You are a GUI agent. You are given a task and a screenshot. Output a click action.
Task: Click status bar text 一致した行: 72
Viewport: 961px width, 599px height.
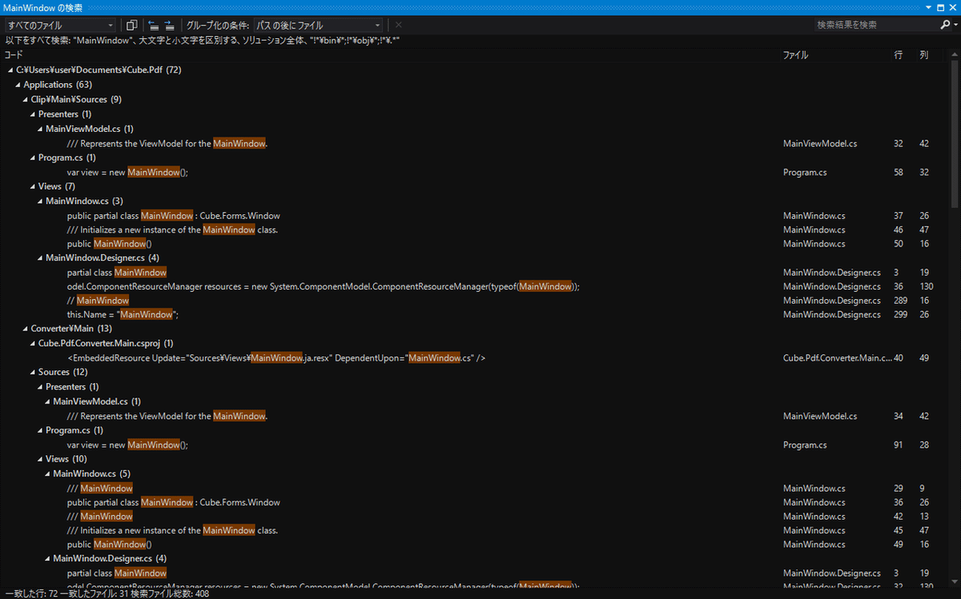tap(31, 594)
